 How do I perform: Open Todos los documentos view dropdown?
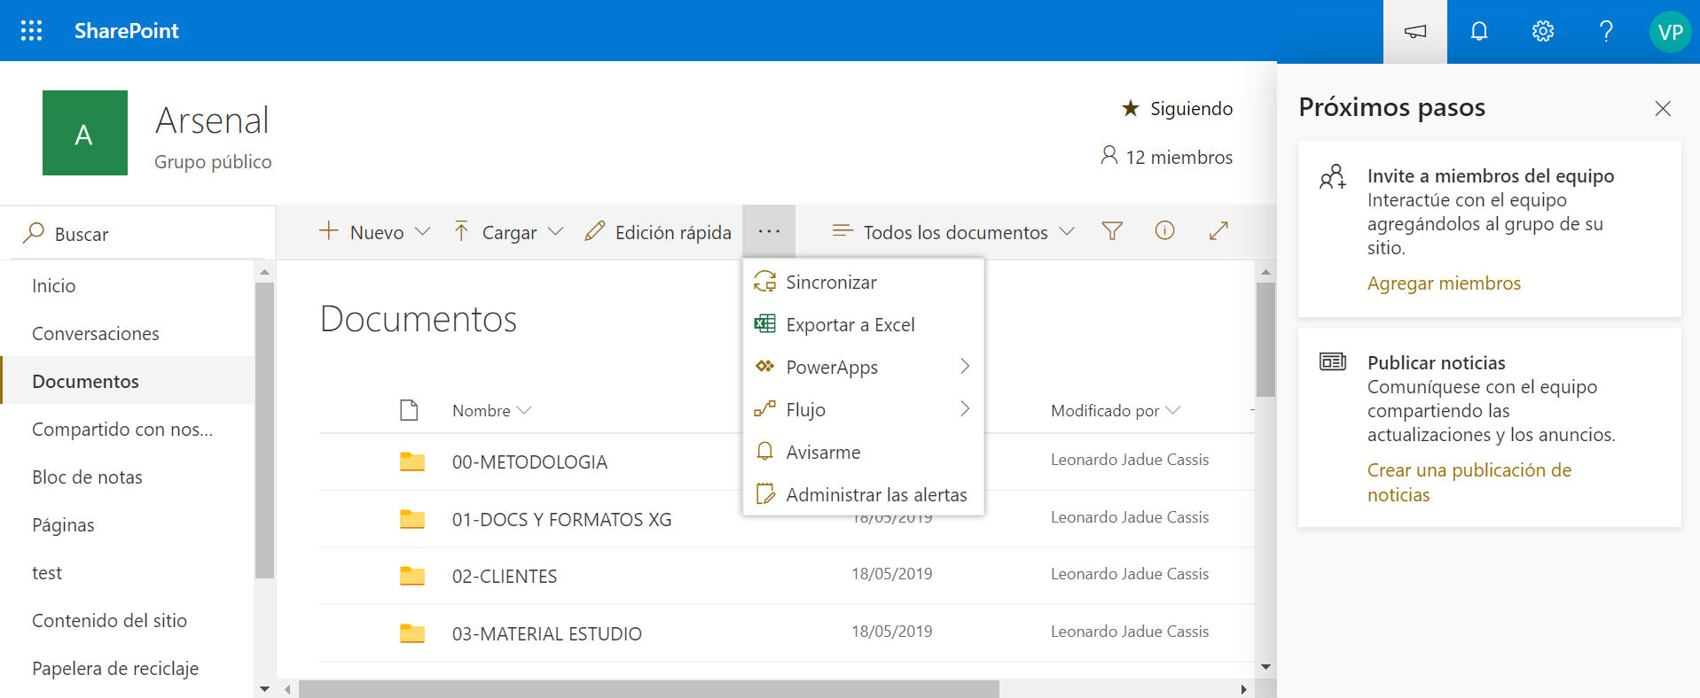click(953, 232)
